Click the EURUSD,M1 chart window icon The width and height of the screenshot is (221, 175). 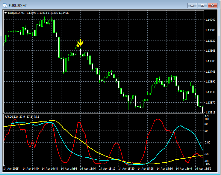(x=5, y=5)
